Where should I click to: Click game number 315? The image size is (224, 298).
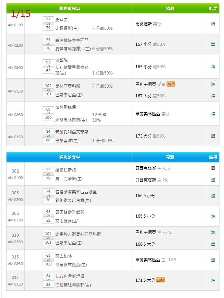15,257
